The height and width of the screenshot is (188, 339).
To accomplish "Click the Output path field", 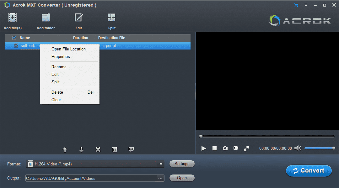I will (x=91, y=178).
